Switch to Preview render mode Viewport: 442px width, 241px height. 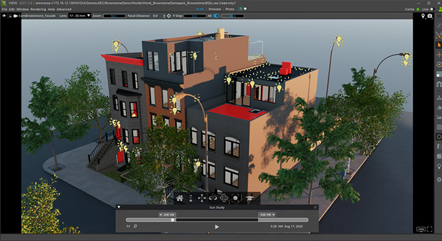pyautogui.click(x=215, y=9)
